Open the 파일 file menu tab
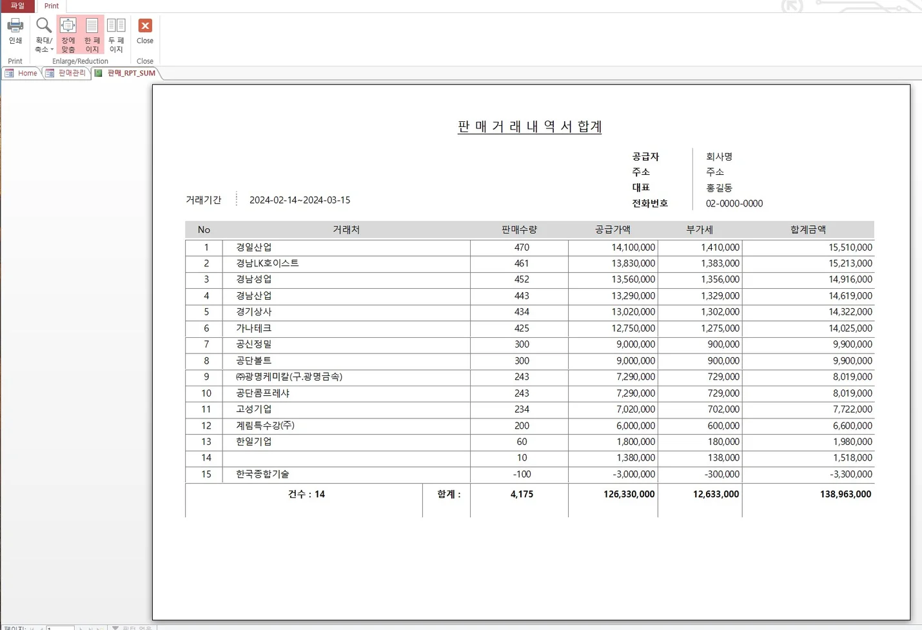922x630 pixels. click(x=17, y=6)
